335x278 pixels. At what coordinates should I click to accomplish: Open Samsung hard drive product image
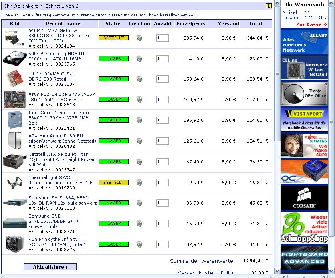tap(14, 58)
